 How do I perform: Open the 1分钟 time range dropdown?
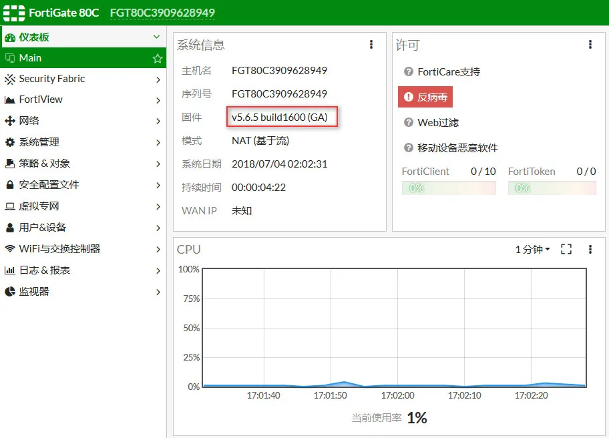click(x=532, y=249)
